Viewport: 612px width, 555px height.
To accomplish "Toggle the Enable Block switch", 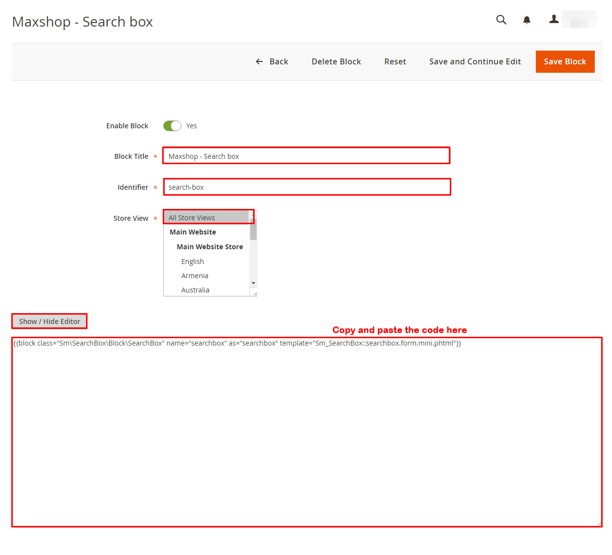I will click(172, 126).
